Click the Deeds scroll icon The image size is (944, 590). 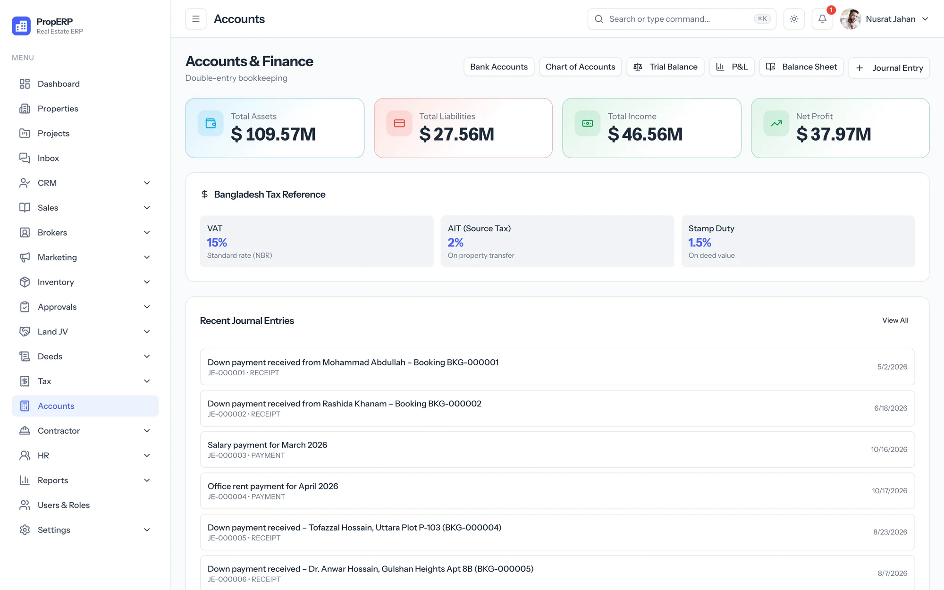[25, 356]
